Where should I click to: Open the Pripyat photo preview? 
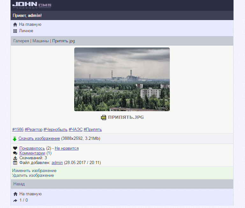tap(122, 79)
